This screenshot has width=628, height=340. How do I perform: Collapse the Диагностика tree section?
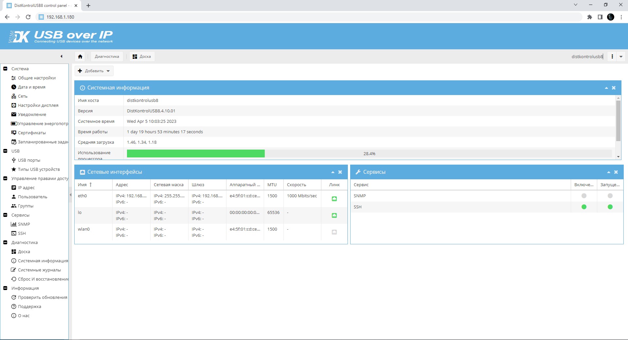click(5, 242)
